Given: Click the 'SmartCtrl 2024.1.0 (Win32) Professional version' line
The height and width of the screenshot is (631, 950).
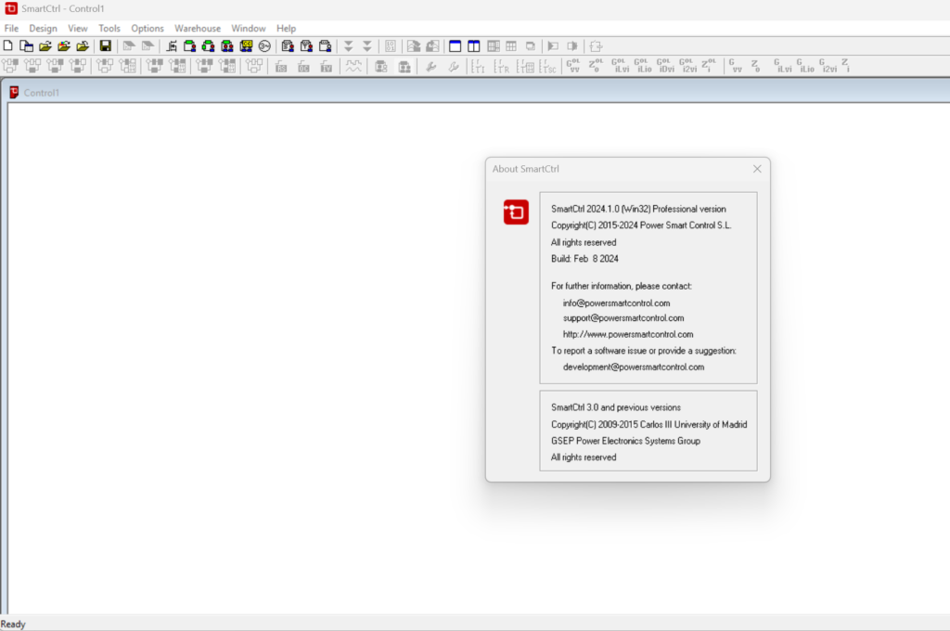Looking at the screenshot, I should (638, 209).
